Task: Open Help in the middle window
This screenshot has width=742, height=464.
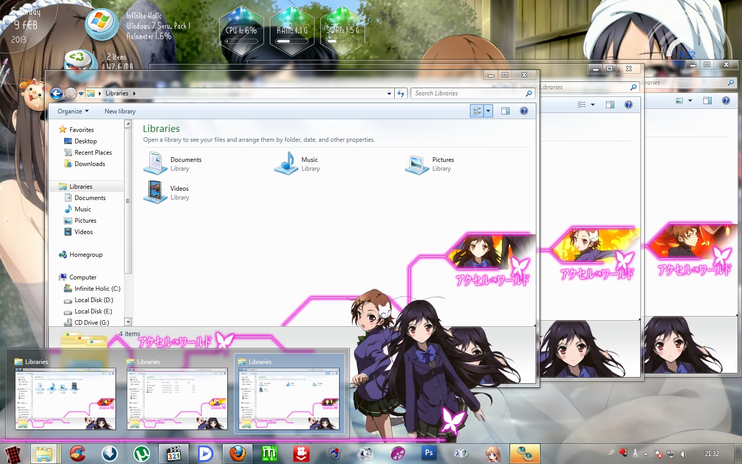Action: click(629, 105)
